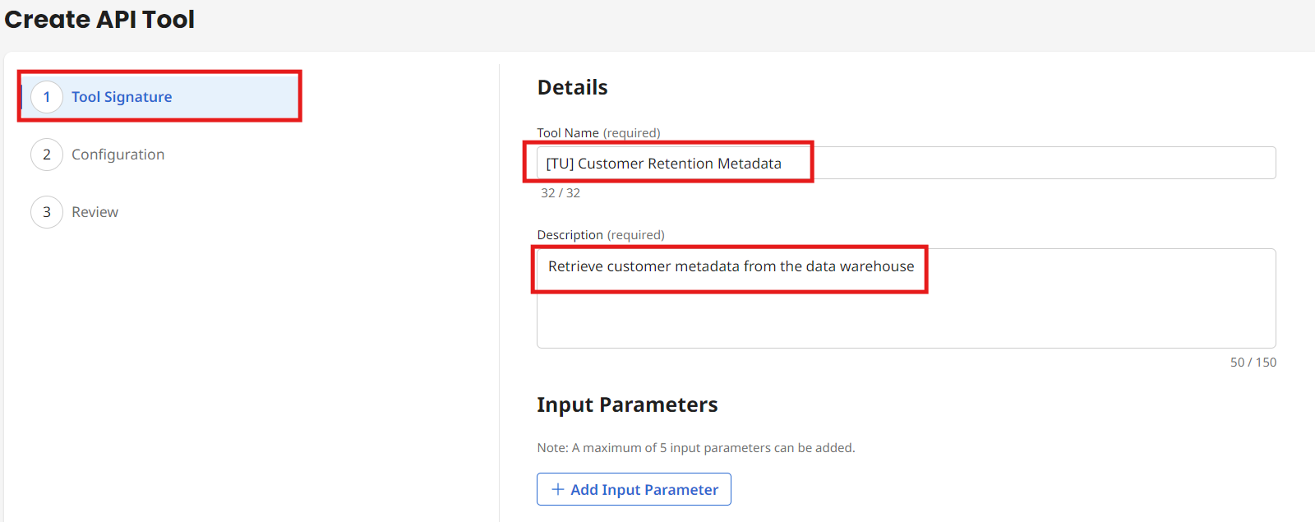Click the maximum 5 input parameters note
Viewport: 1315px width, 522px height.
point(696,447)
